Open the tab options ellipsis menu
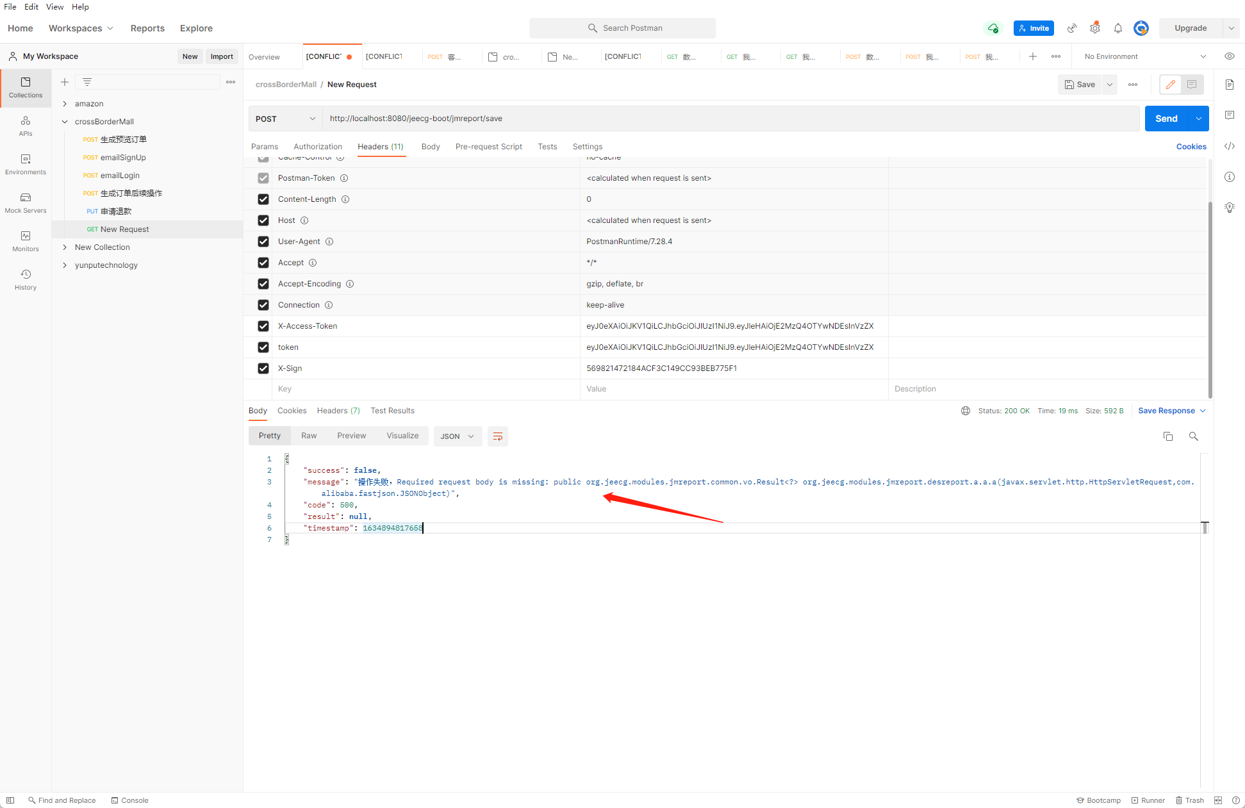 point(1056,56)
